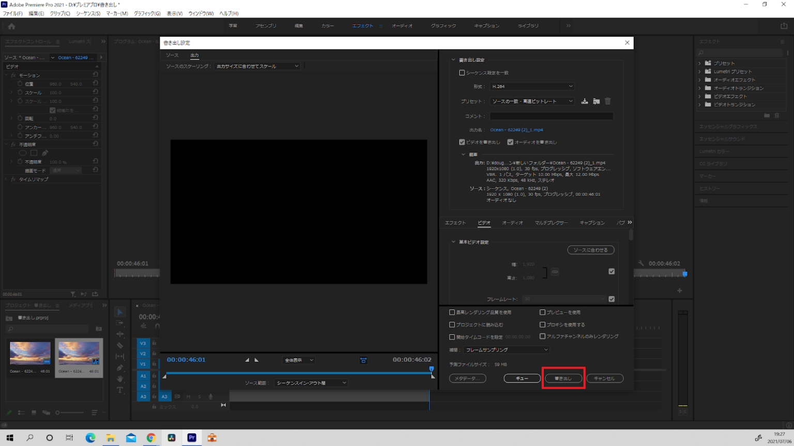Mute audio track A3 with the M toggle

(188, 396)
